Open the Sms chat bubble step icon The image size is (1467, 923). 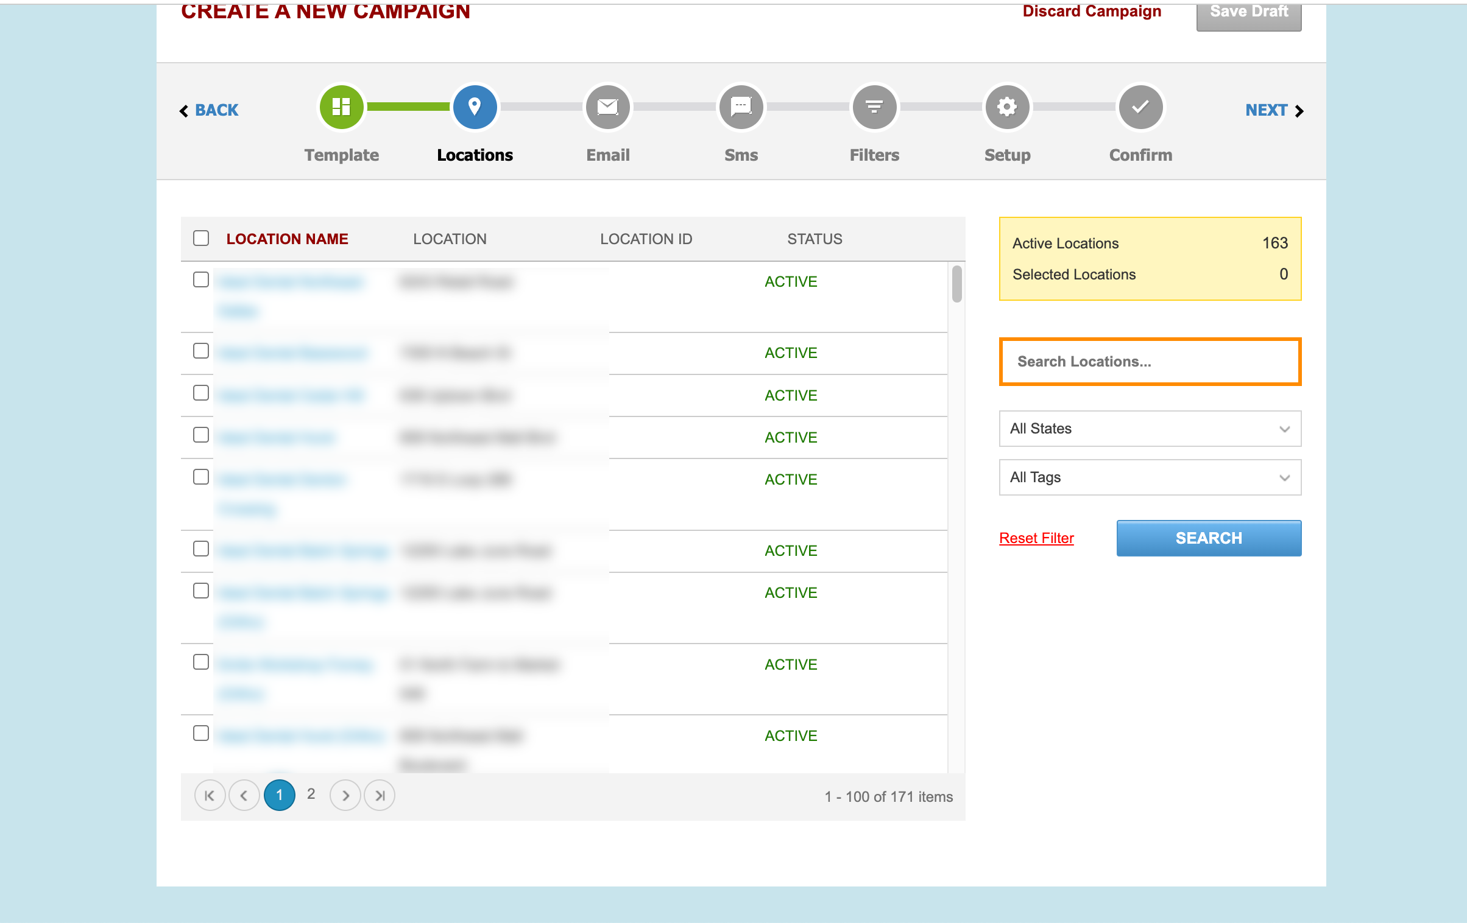[x=741, y=107]
